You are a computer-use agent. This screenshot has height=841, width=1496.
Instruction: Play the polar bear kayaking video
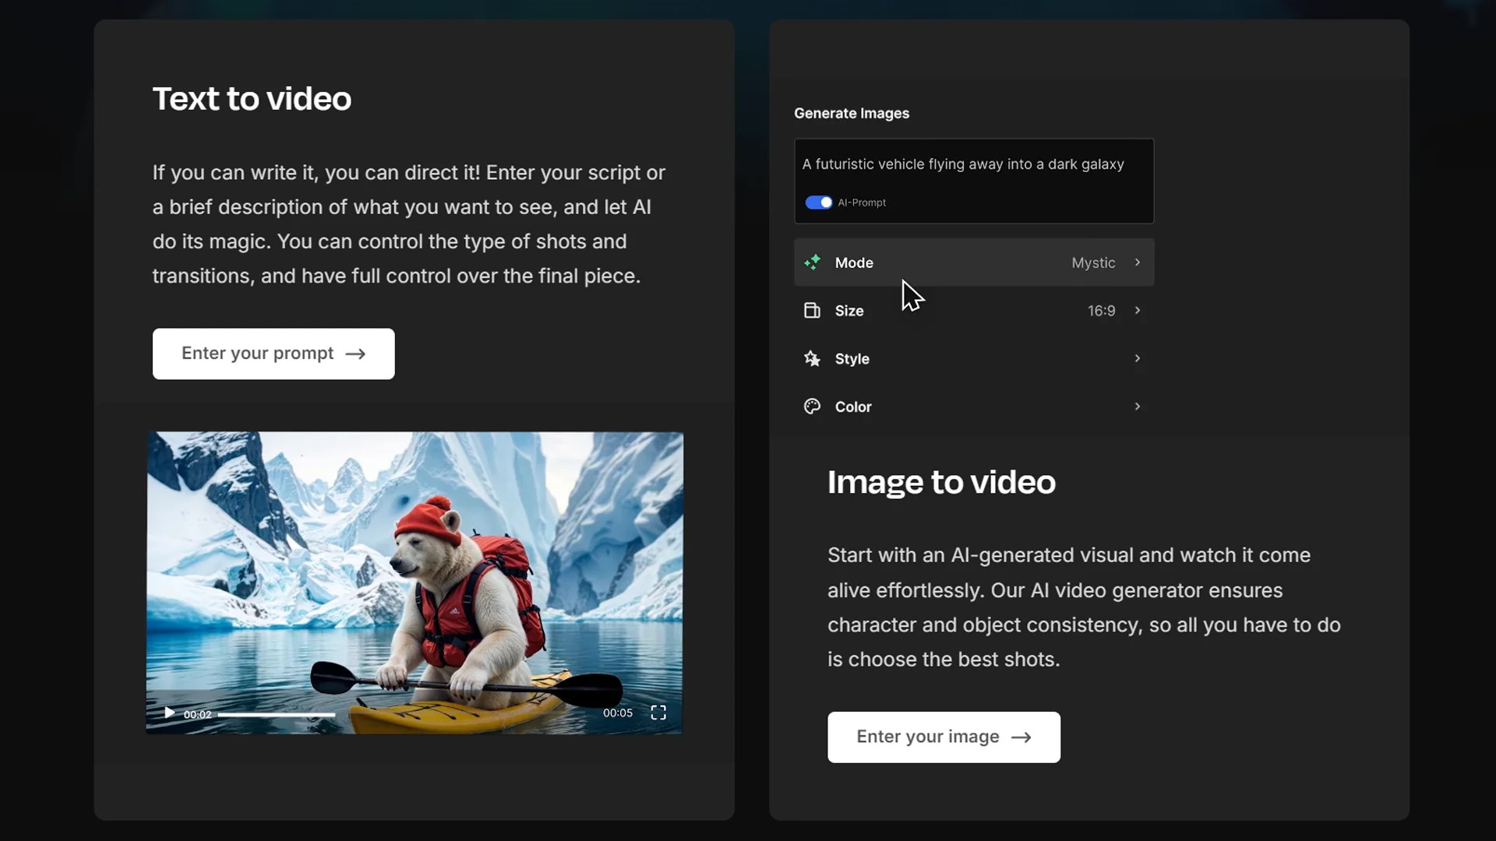coord(168,713)
